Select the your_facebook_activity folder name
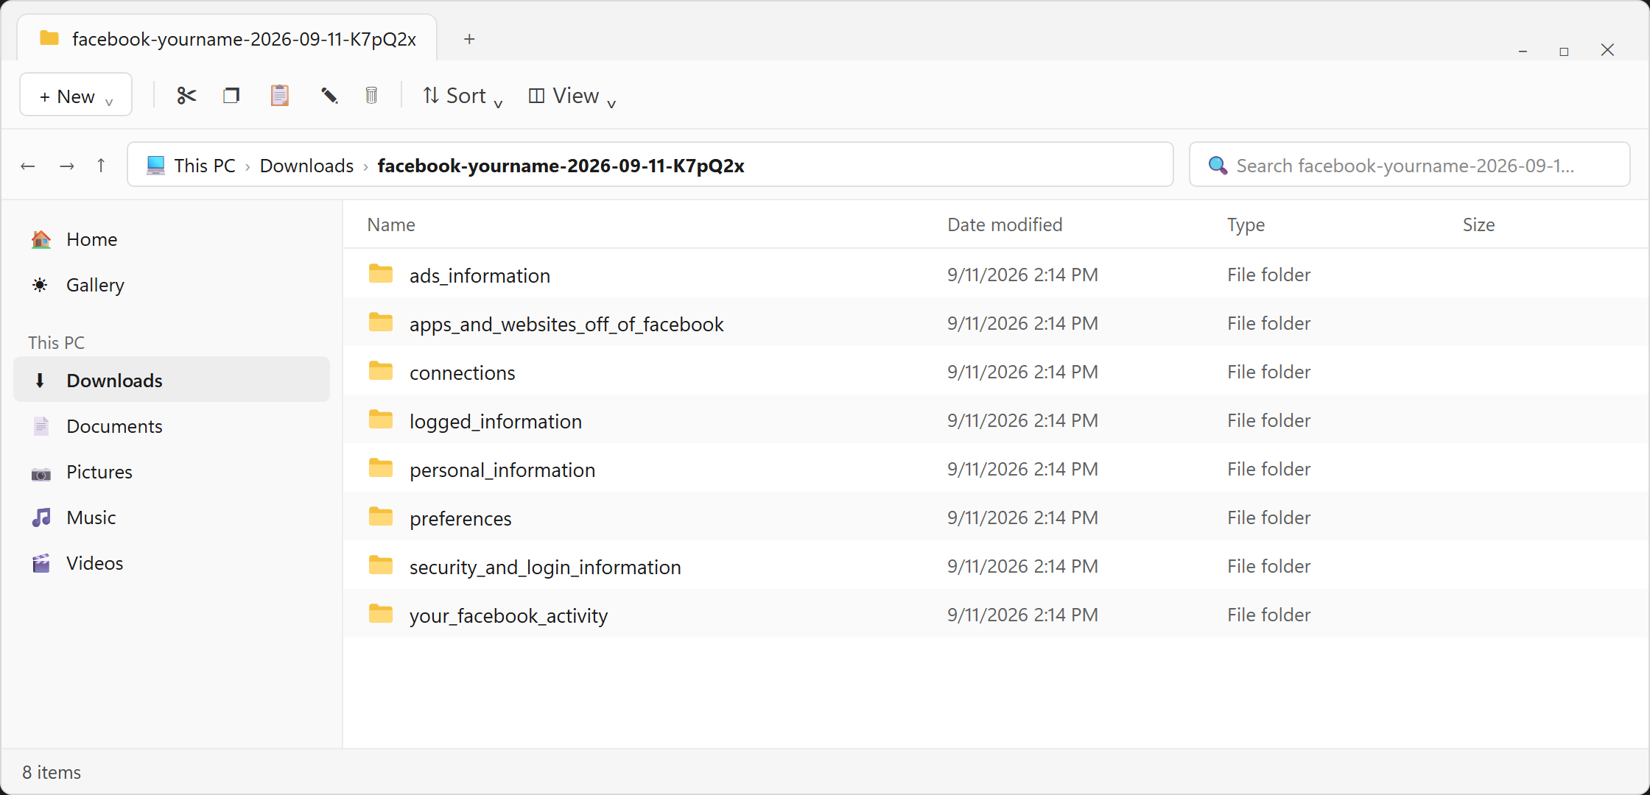1650x795 pixels. 508,615
